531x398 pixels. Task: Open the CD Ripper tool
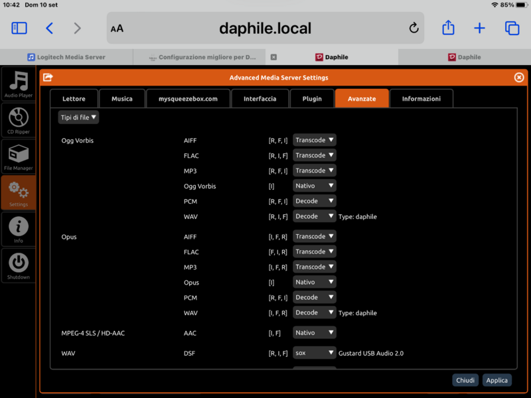19,121
